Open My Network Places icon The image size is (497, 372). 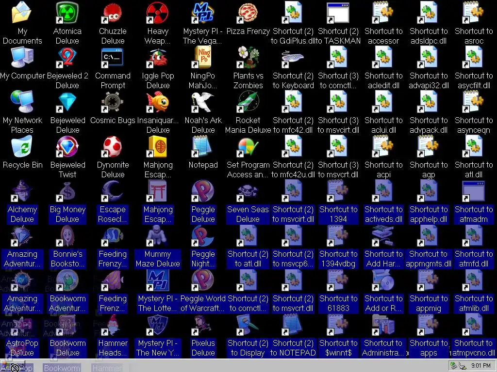point(21,102)
